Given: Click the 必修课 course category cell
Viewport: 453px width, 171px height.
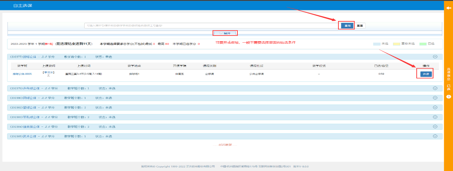Looking at the screenshot, I should 209,74.
